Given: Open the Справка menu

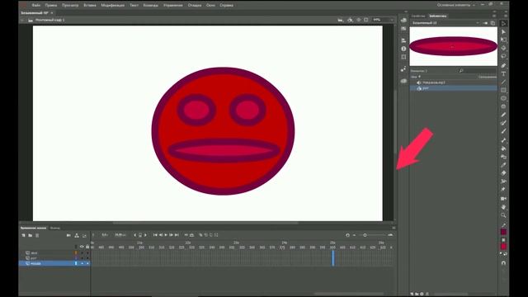Looking at the screenshot, I should [x=226, y=6].
